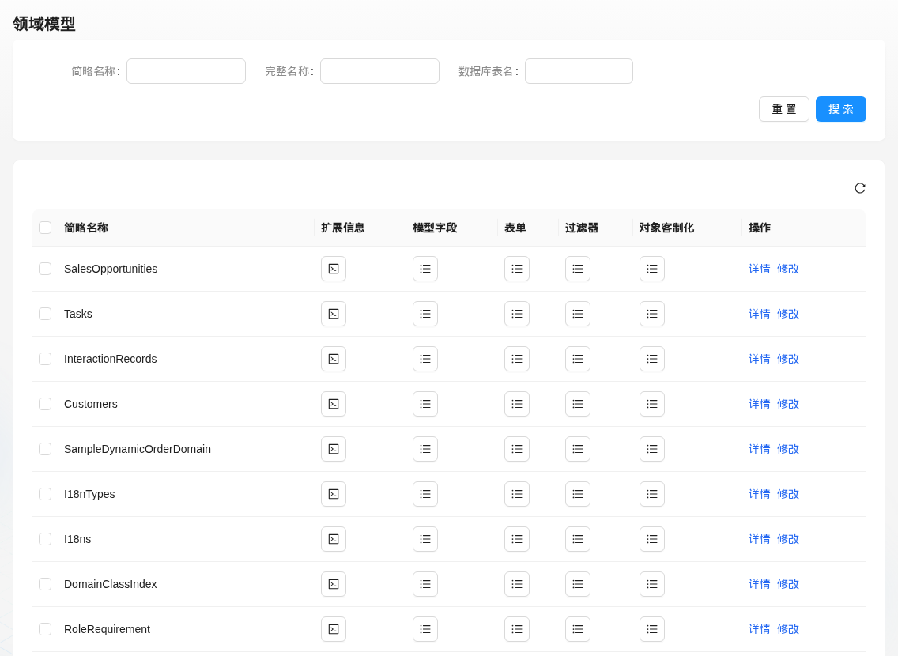Open 模型字段 list for Tasks row
The width and height of the screenshot is (898, 656).
425,314
